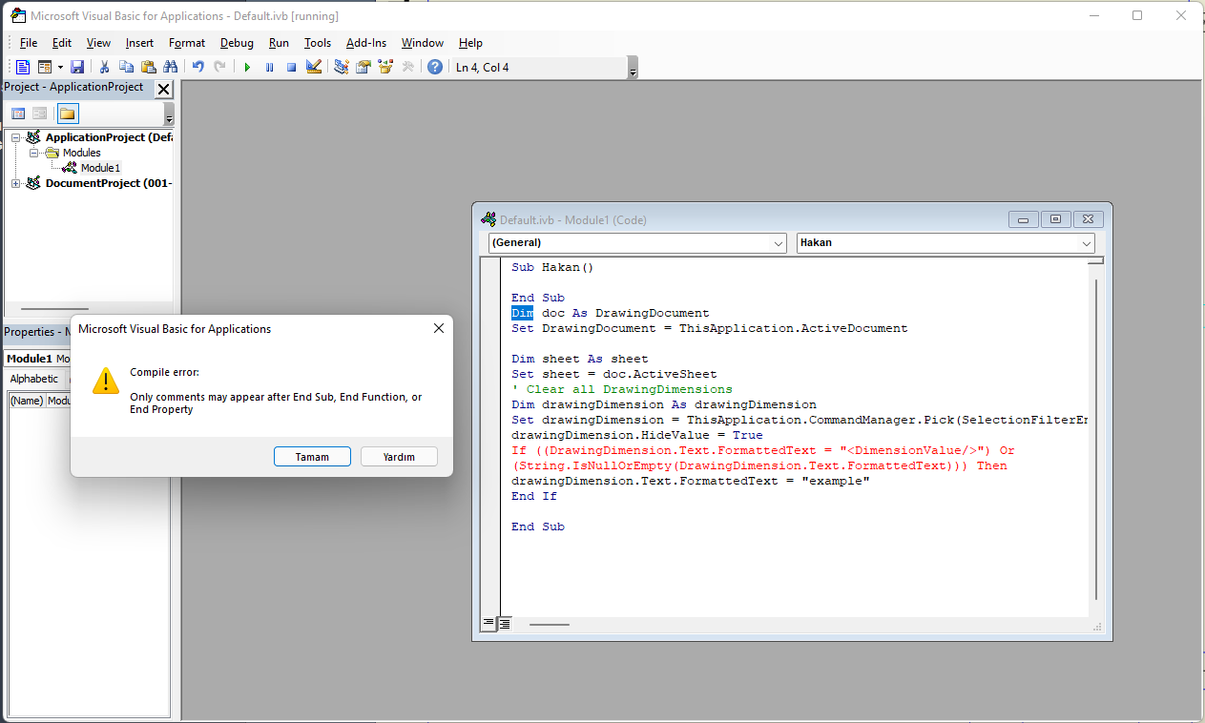Click the Yardım button in error dialog
Image resolution: width=1205 pixels, height=723 pixels.
click(399, 457)
